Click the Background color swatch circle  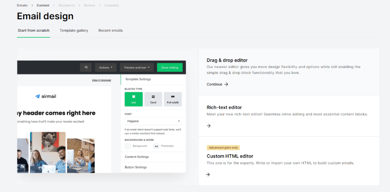click(x=128, y=146)
